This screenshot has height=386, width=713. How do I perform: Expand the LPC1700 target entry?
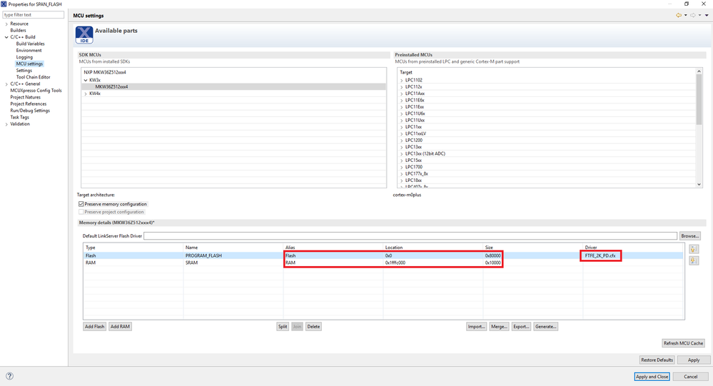click(402, 167)
